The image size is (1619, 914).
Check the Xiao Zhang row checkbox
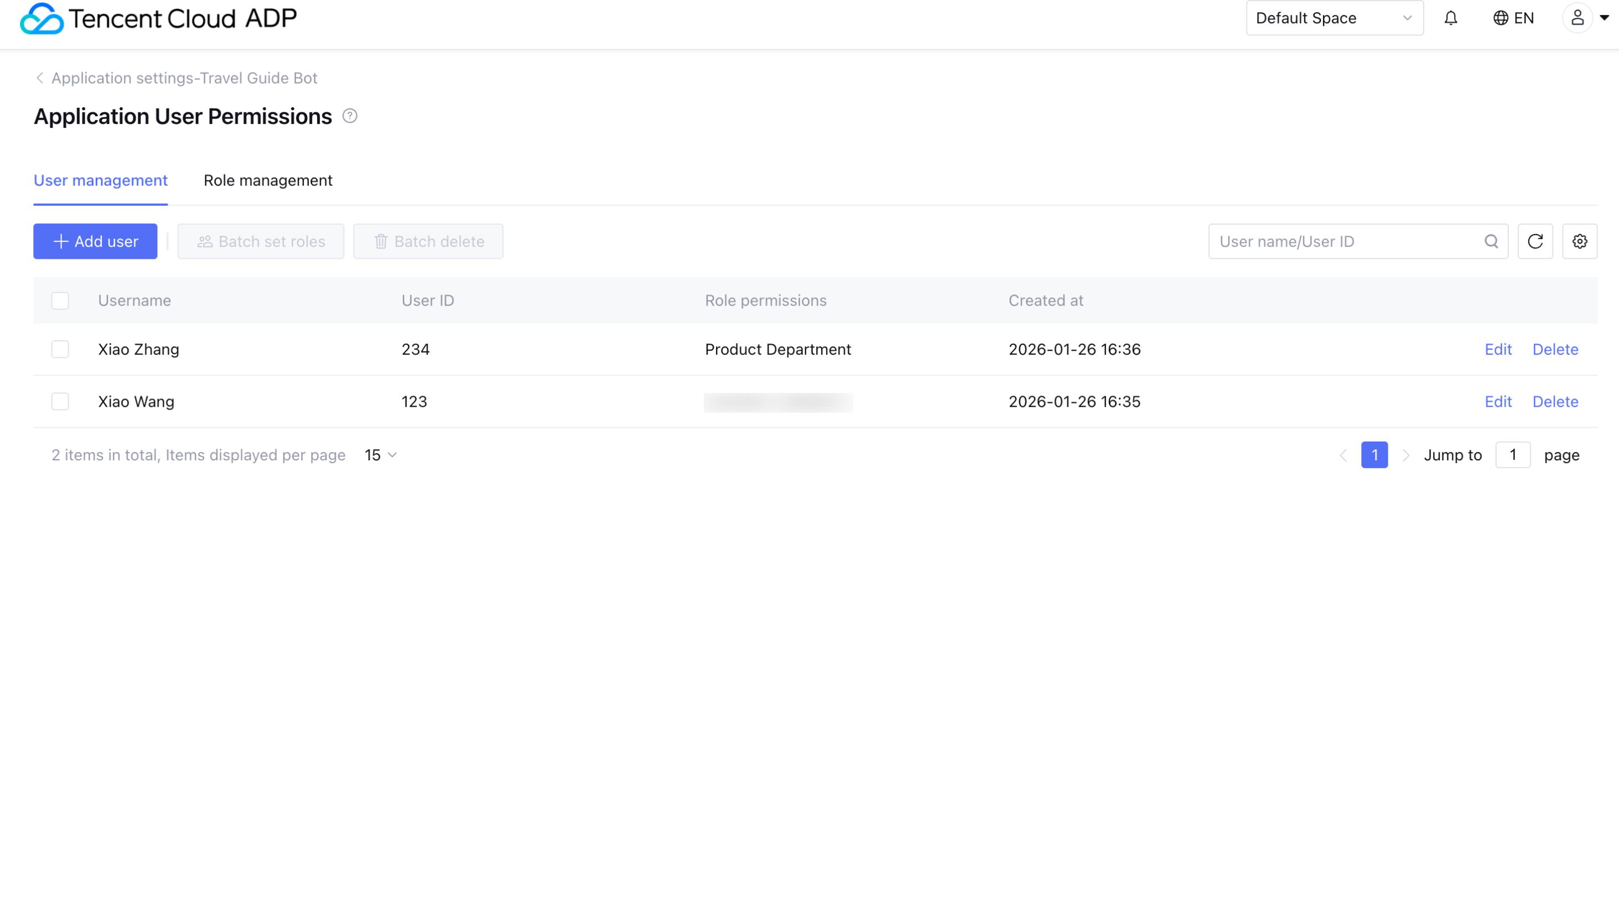click(60, 350)
